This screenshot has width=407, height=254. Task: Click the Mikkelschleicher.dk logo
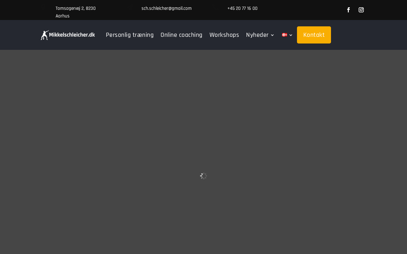[x=68, y=35]
